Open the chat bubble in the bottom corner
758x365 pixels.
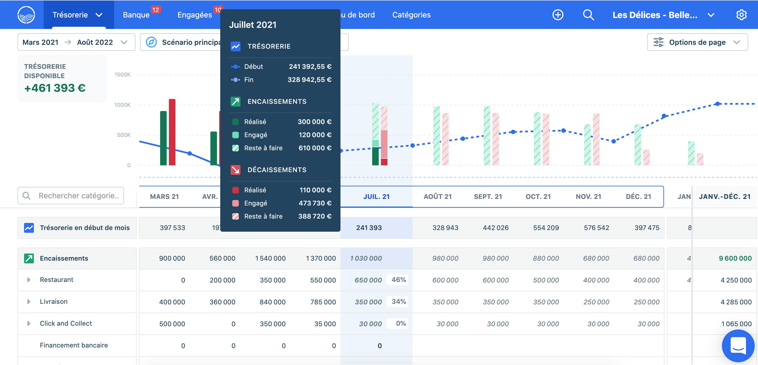(738, 346)
